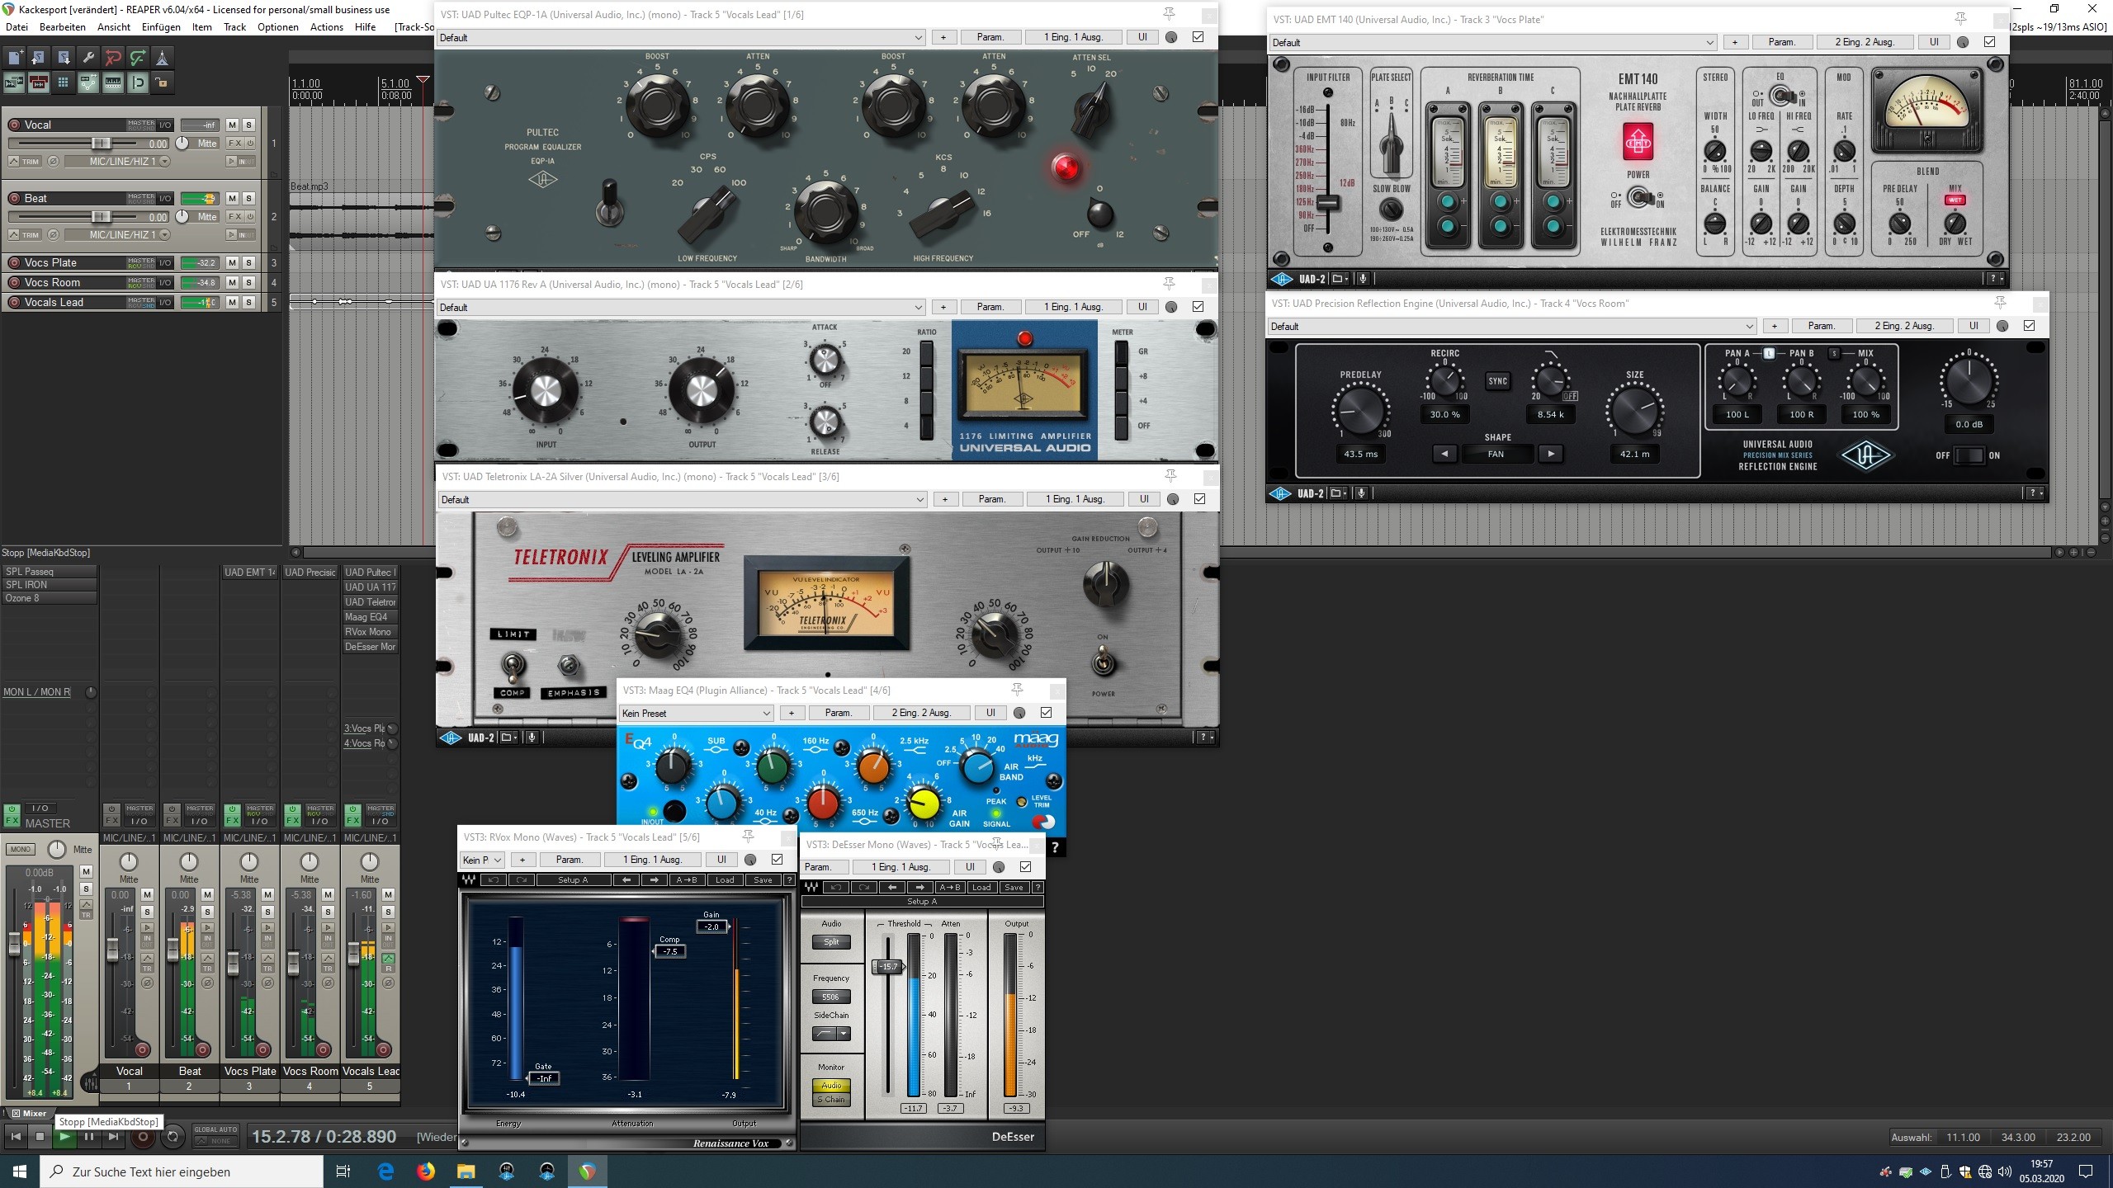Open the UA 1176 preset dropdown
This screenshot has width=2113, height=1188.
(919, 307)
